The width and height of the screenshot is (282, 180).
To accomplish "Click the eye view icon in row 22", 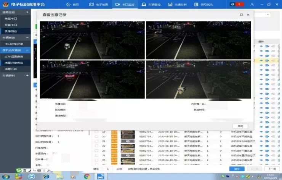I will point(261,146).
